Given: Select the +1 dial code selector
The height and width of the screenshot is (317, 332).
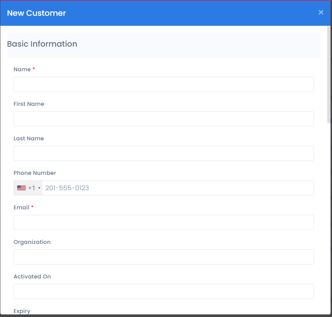Looking at the screenshot, I should tap(28, 188).
